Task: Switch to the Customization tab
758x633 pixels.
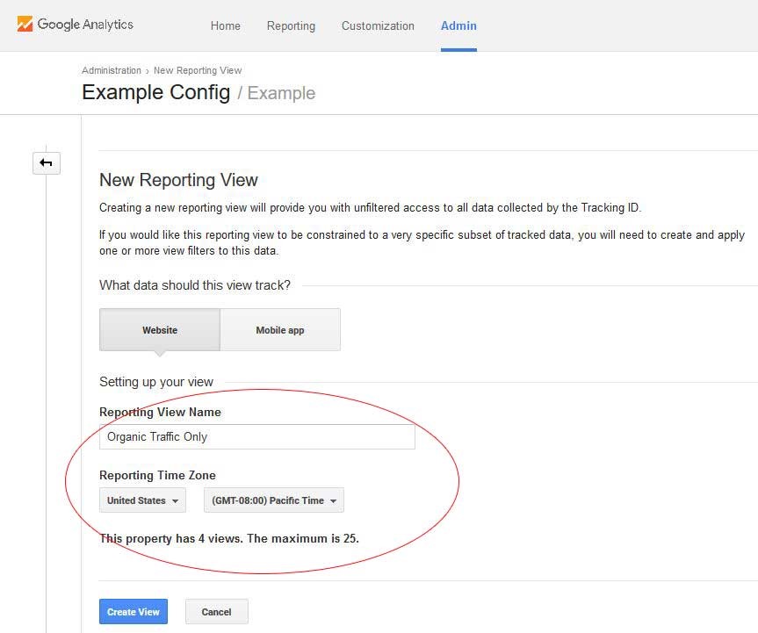Action: [x=378, y=25]
